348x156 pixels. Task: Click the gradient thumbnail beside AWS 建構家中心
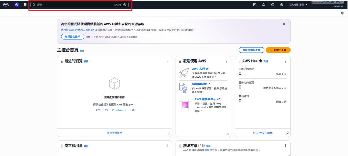pyautogui.click(x=185, y=105)
